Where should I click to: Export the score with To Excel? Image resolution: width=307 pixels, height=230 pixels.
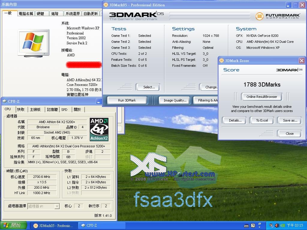(262, 120)
